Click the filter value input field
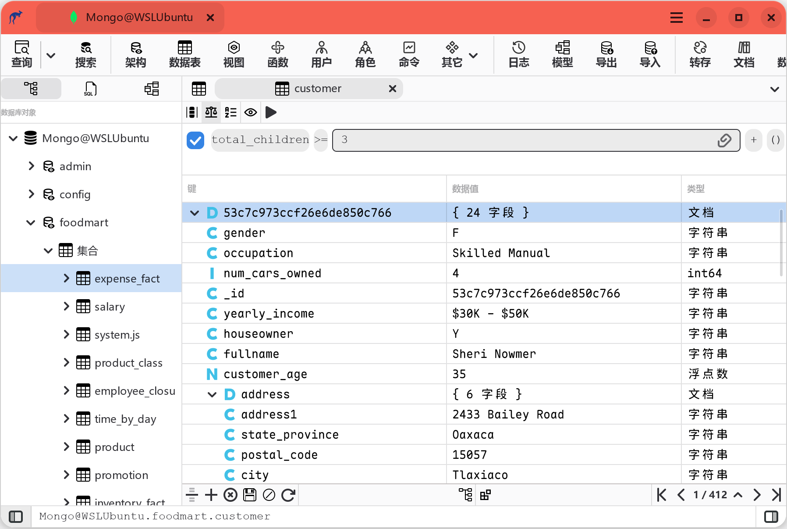This screenshot has width=787, height=529. 526,140
